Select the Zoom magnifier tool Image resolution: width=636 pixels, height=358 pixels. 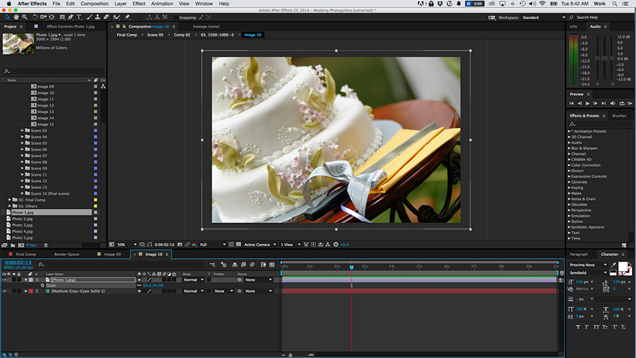[x=25, y=16]
